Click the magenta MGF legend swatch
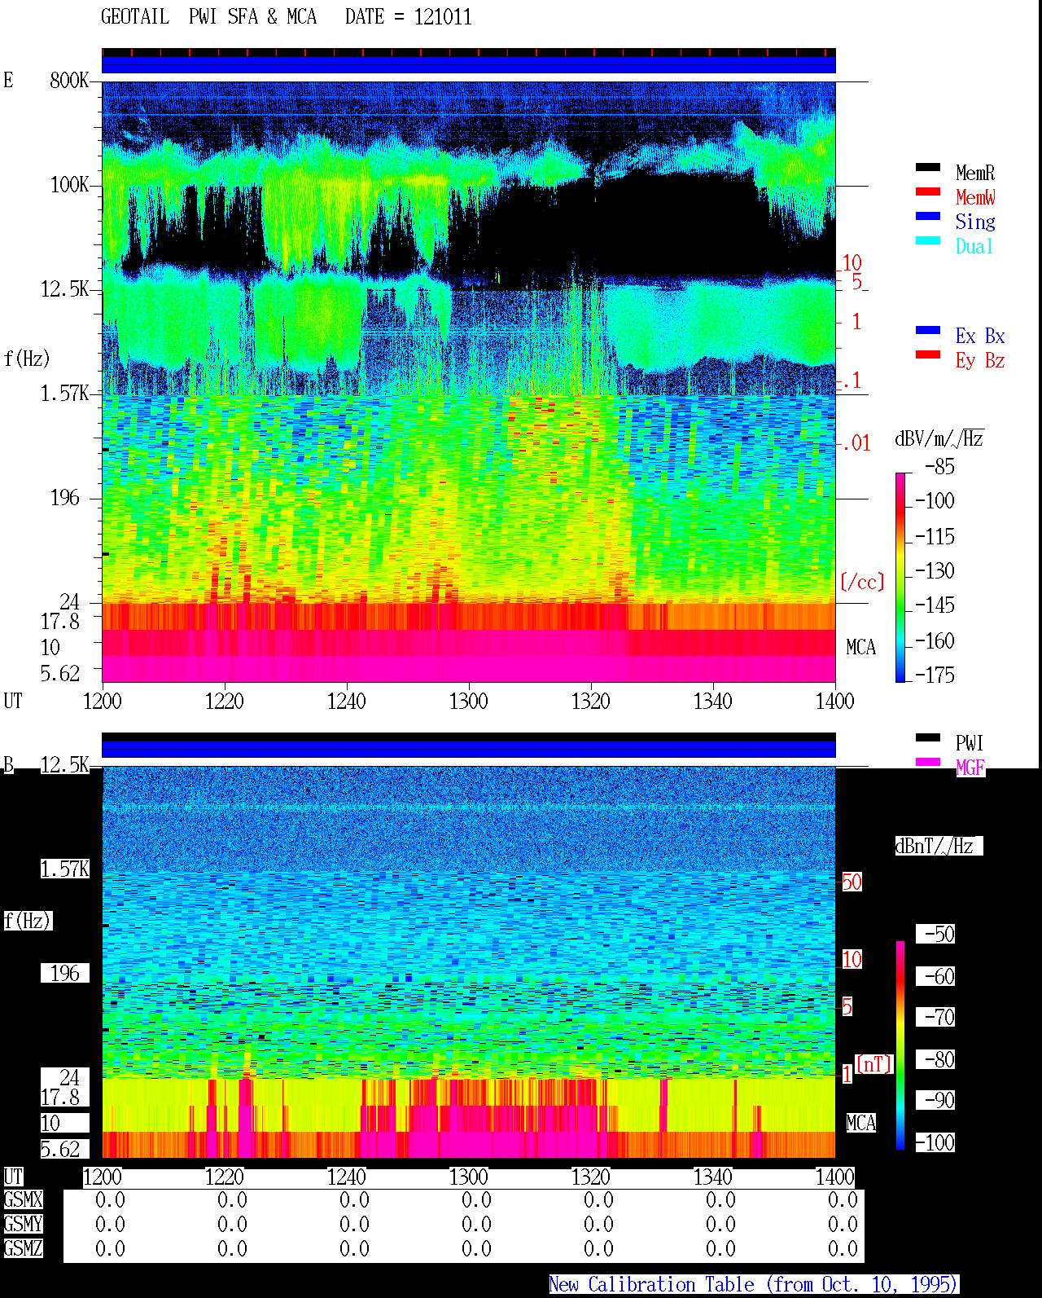The width and height of the screenshot is (1042, 1298). [928, 762]
